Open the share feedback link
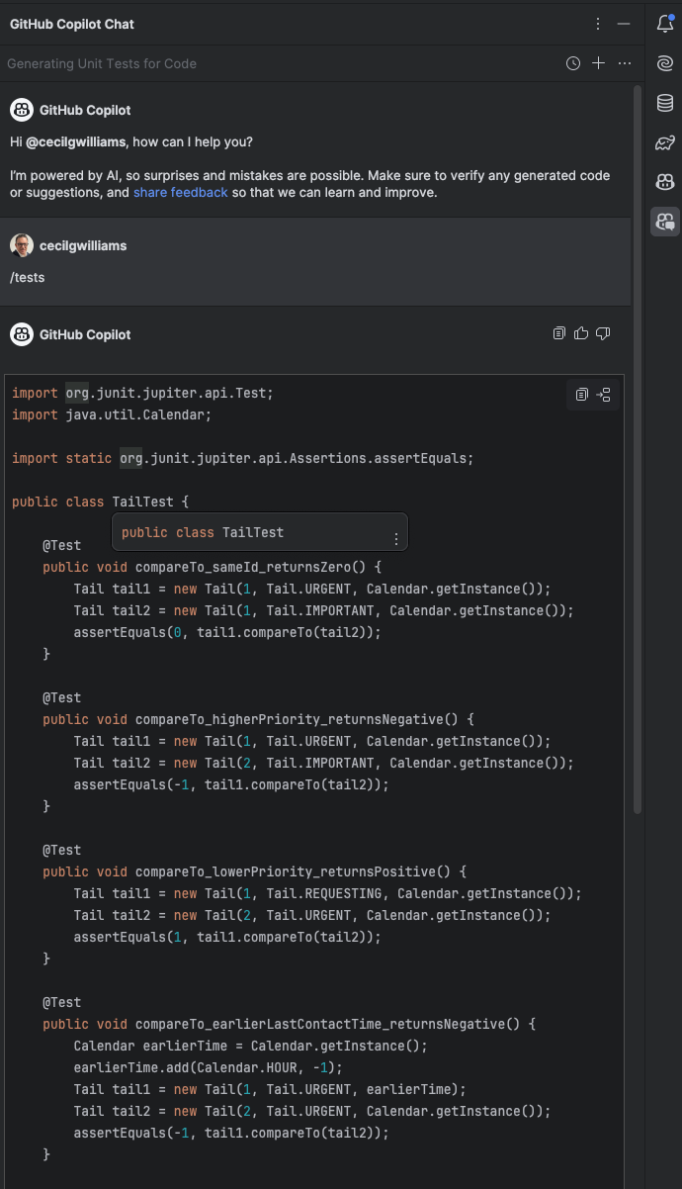The height and width of the screenshot is (1189, 682). pos(181,192)
